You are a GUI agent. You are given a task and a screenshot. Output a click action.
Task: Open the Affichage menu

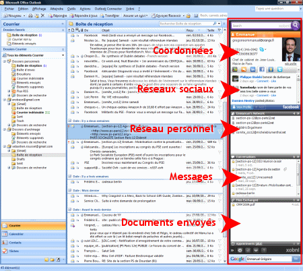[x=39, y=9]
